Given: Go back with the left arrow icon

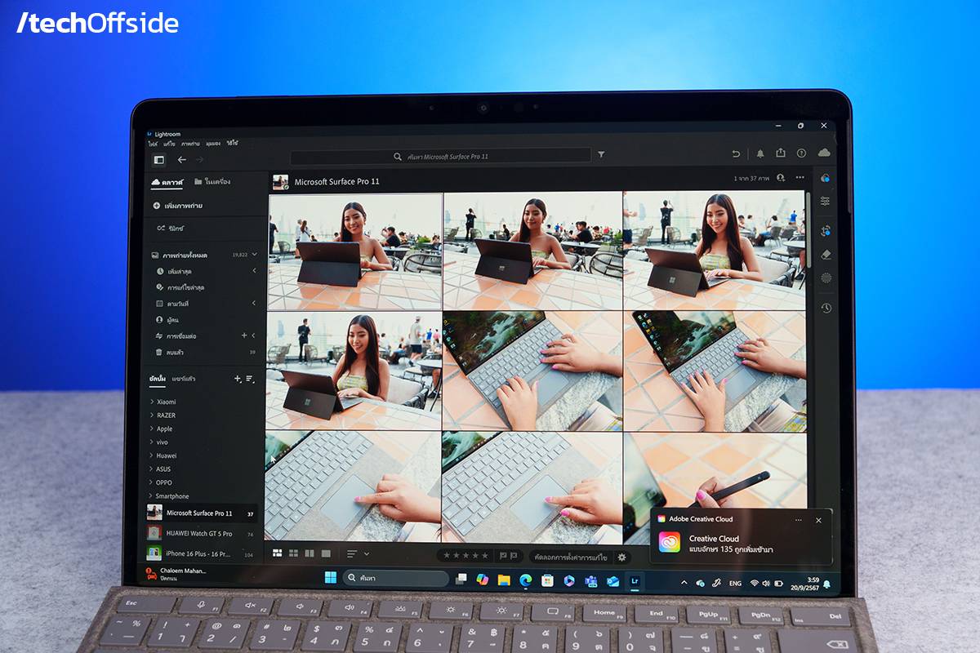Looking at the screenshot, I should [182, 160].
